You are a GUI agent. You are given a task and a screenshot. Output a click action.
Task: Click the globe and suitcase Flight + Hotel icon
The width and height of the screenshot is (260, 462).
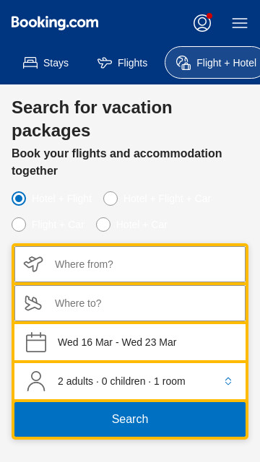point(183,63)
